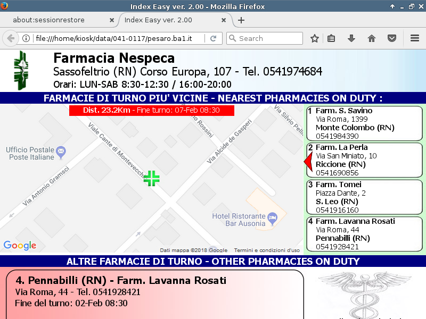Screen dimensions: 426x319
Task: Click the green pharmacy cross map marker
Action: click(151, 178)
